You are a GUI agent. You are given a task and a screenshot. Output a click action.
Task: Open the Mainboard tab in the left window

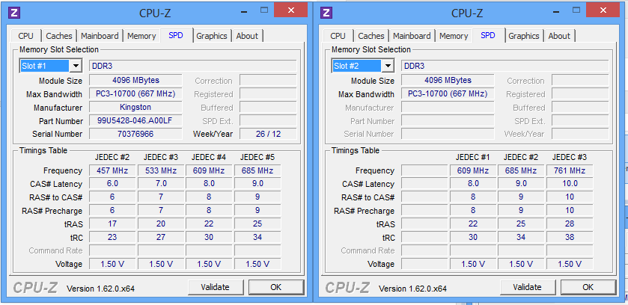(100, 36)
